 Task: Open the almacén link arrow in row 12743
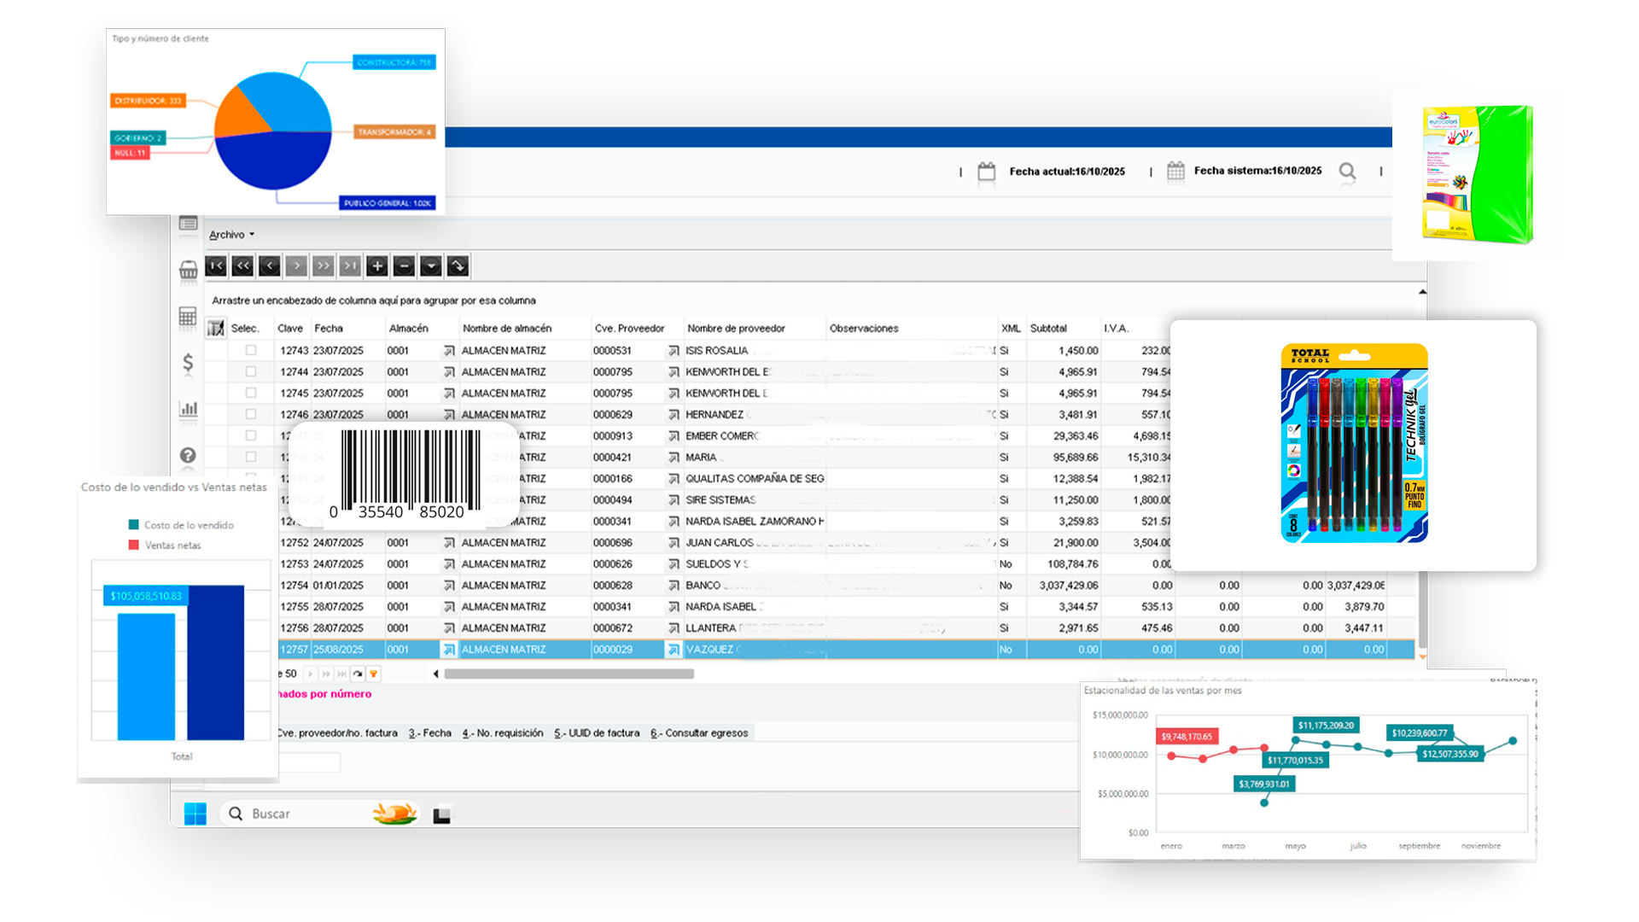point(449,351)
